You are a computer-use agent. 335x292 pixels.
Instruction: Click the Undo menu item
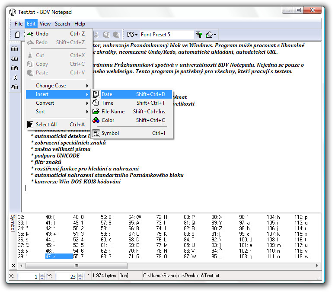coord(59,34)
